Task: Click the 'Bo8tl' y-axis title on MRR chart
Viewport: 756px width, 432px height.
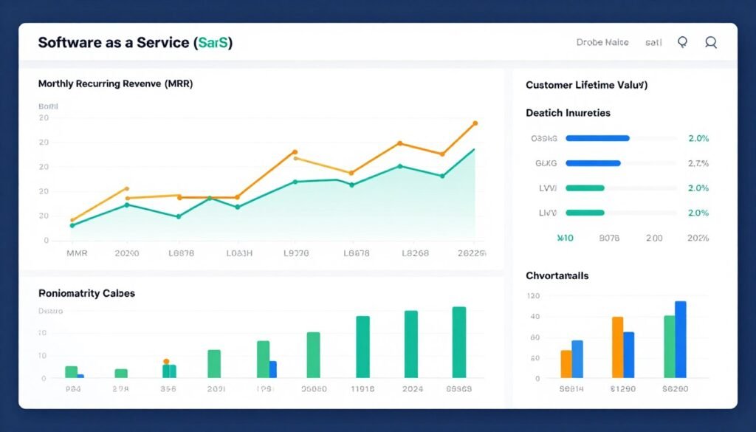Action: click(48, 106)
